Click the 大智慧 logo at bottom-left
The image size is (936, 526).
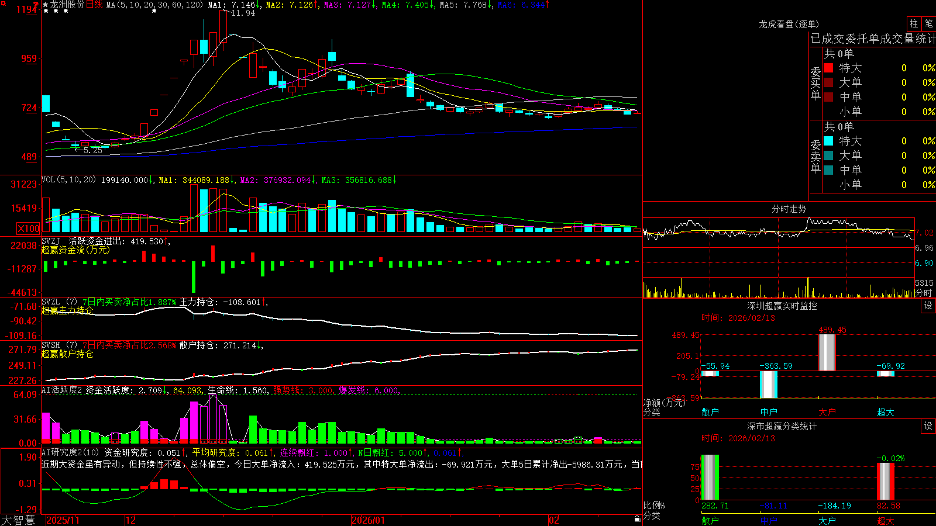[x=18, y=520]
